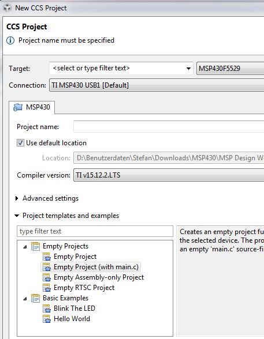Click the disabled Location path field
This screenshot has height=339, width=264.
169,158
